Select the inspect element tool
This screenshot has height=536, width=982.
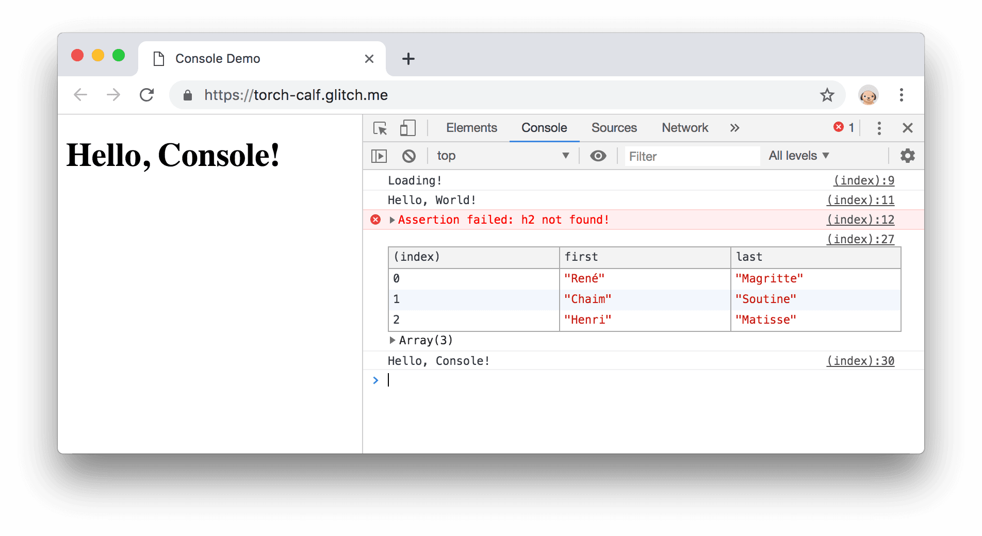pyautogui.click(x=380, y=128)
